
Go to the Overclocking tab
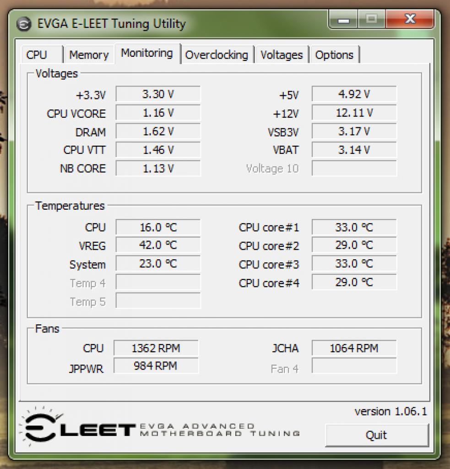(x=217, y=55)
